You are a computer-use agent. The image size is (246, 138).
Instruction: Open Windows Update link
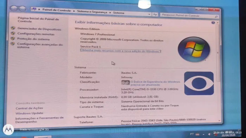pos(29,113)
